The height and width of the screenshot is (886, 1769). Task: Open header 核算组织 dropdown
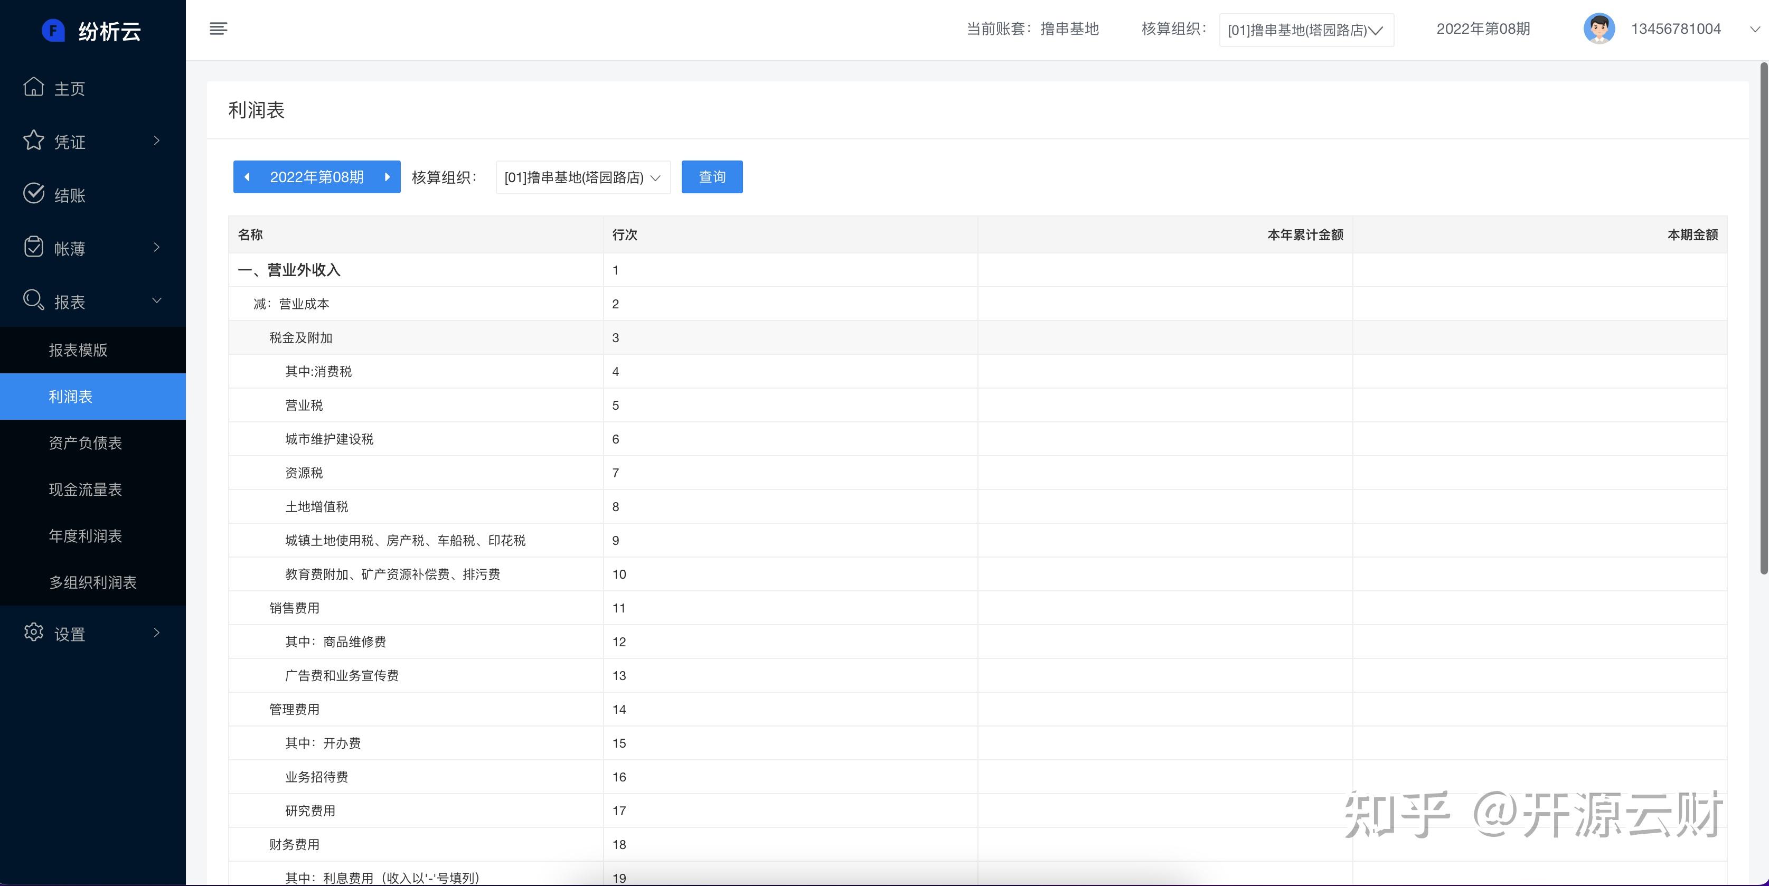(x=1306, y=30)
